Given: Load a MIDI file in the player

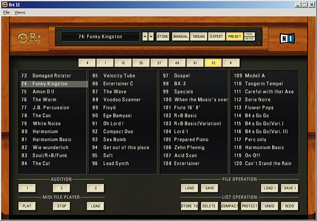Looking at the screenshot, I should pos(95,206).
